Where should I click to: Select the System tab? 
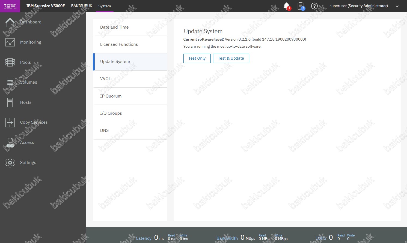105,6
